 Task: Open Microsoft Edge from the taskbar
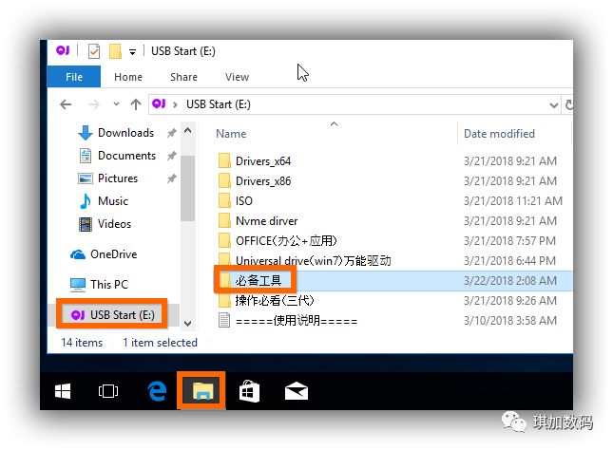[156, 390]
